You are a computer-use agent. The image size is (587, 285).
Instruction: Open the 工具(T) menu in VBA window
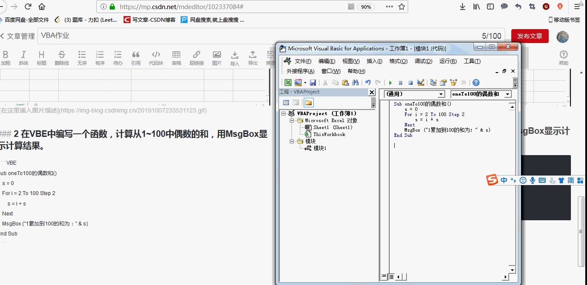[472, 61]
